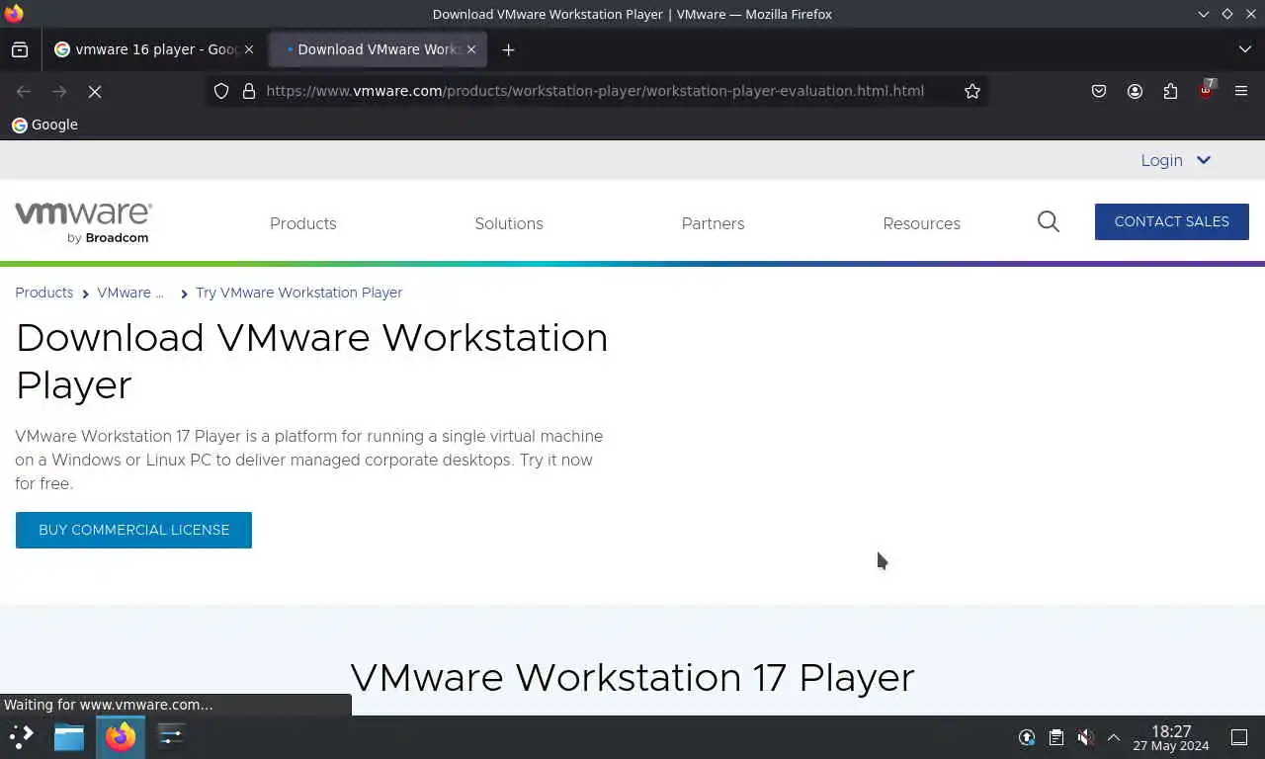Click the Products breadcrumb link
The height and width of the screenshot is (759, 1265).
(44, 293)
